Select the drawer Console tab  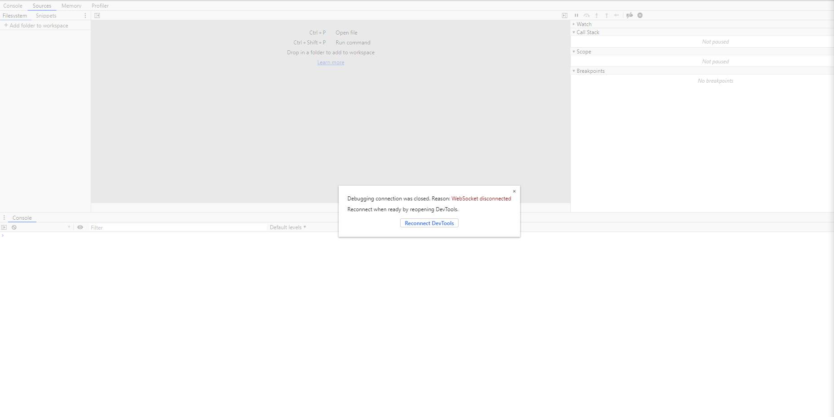22,218
